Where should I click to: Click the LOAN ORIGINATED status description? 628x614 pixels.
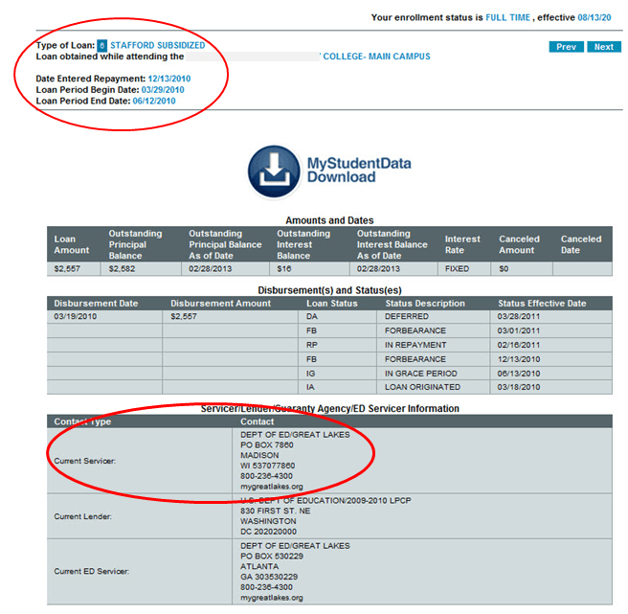tap(422, 387)
